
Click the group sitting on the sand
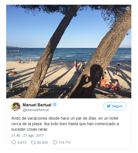coord(109,82)
